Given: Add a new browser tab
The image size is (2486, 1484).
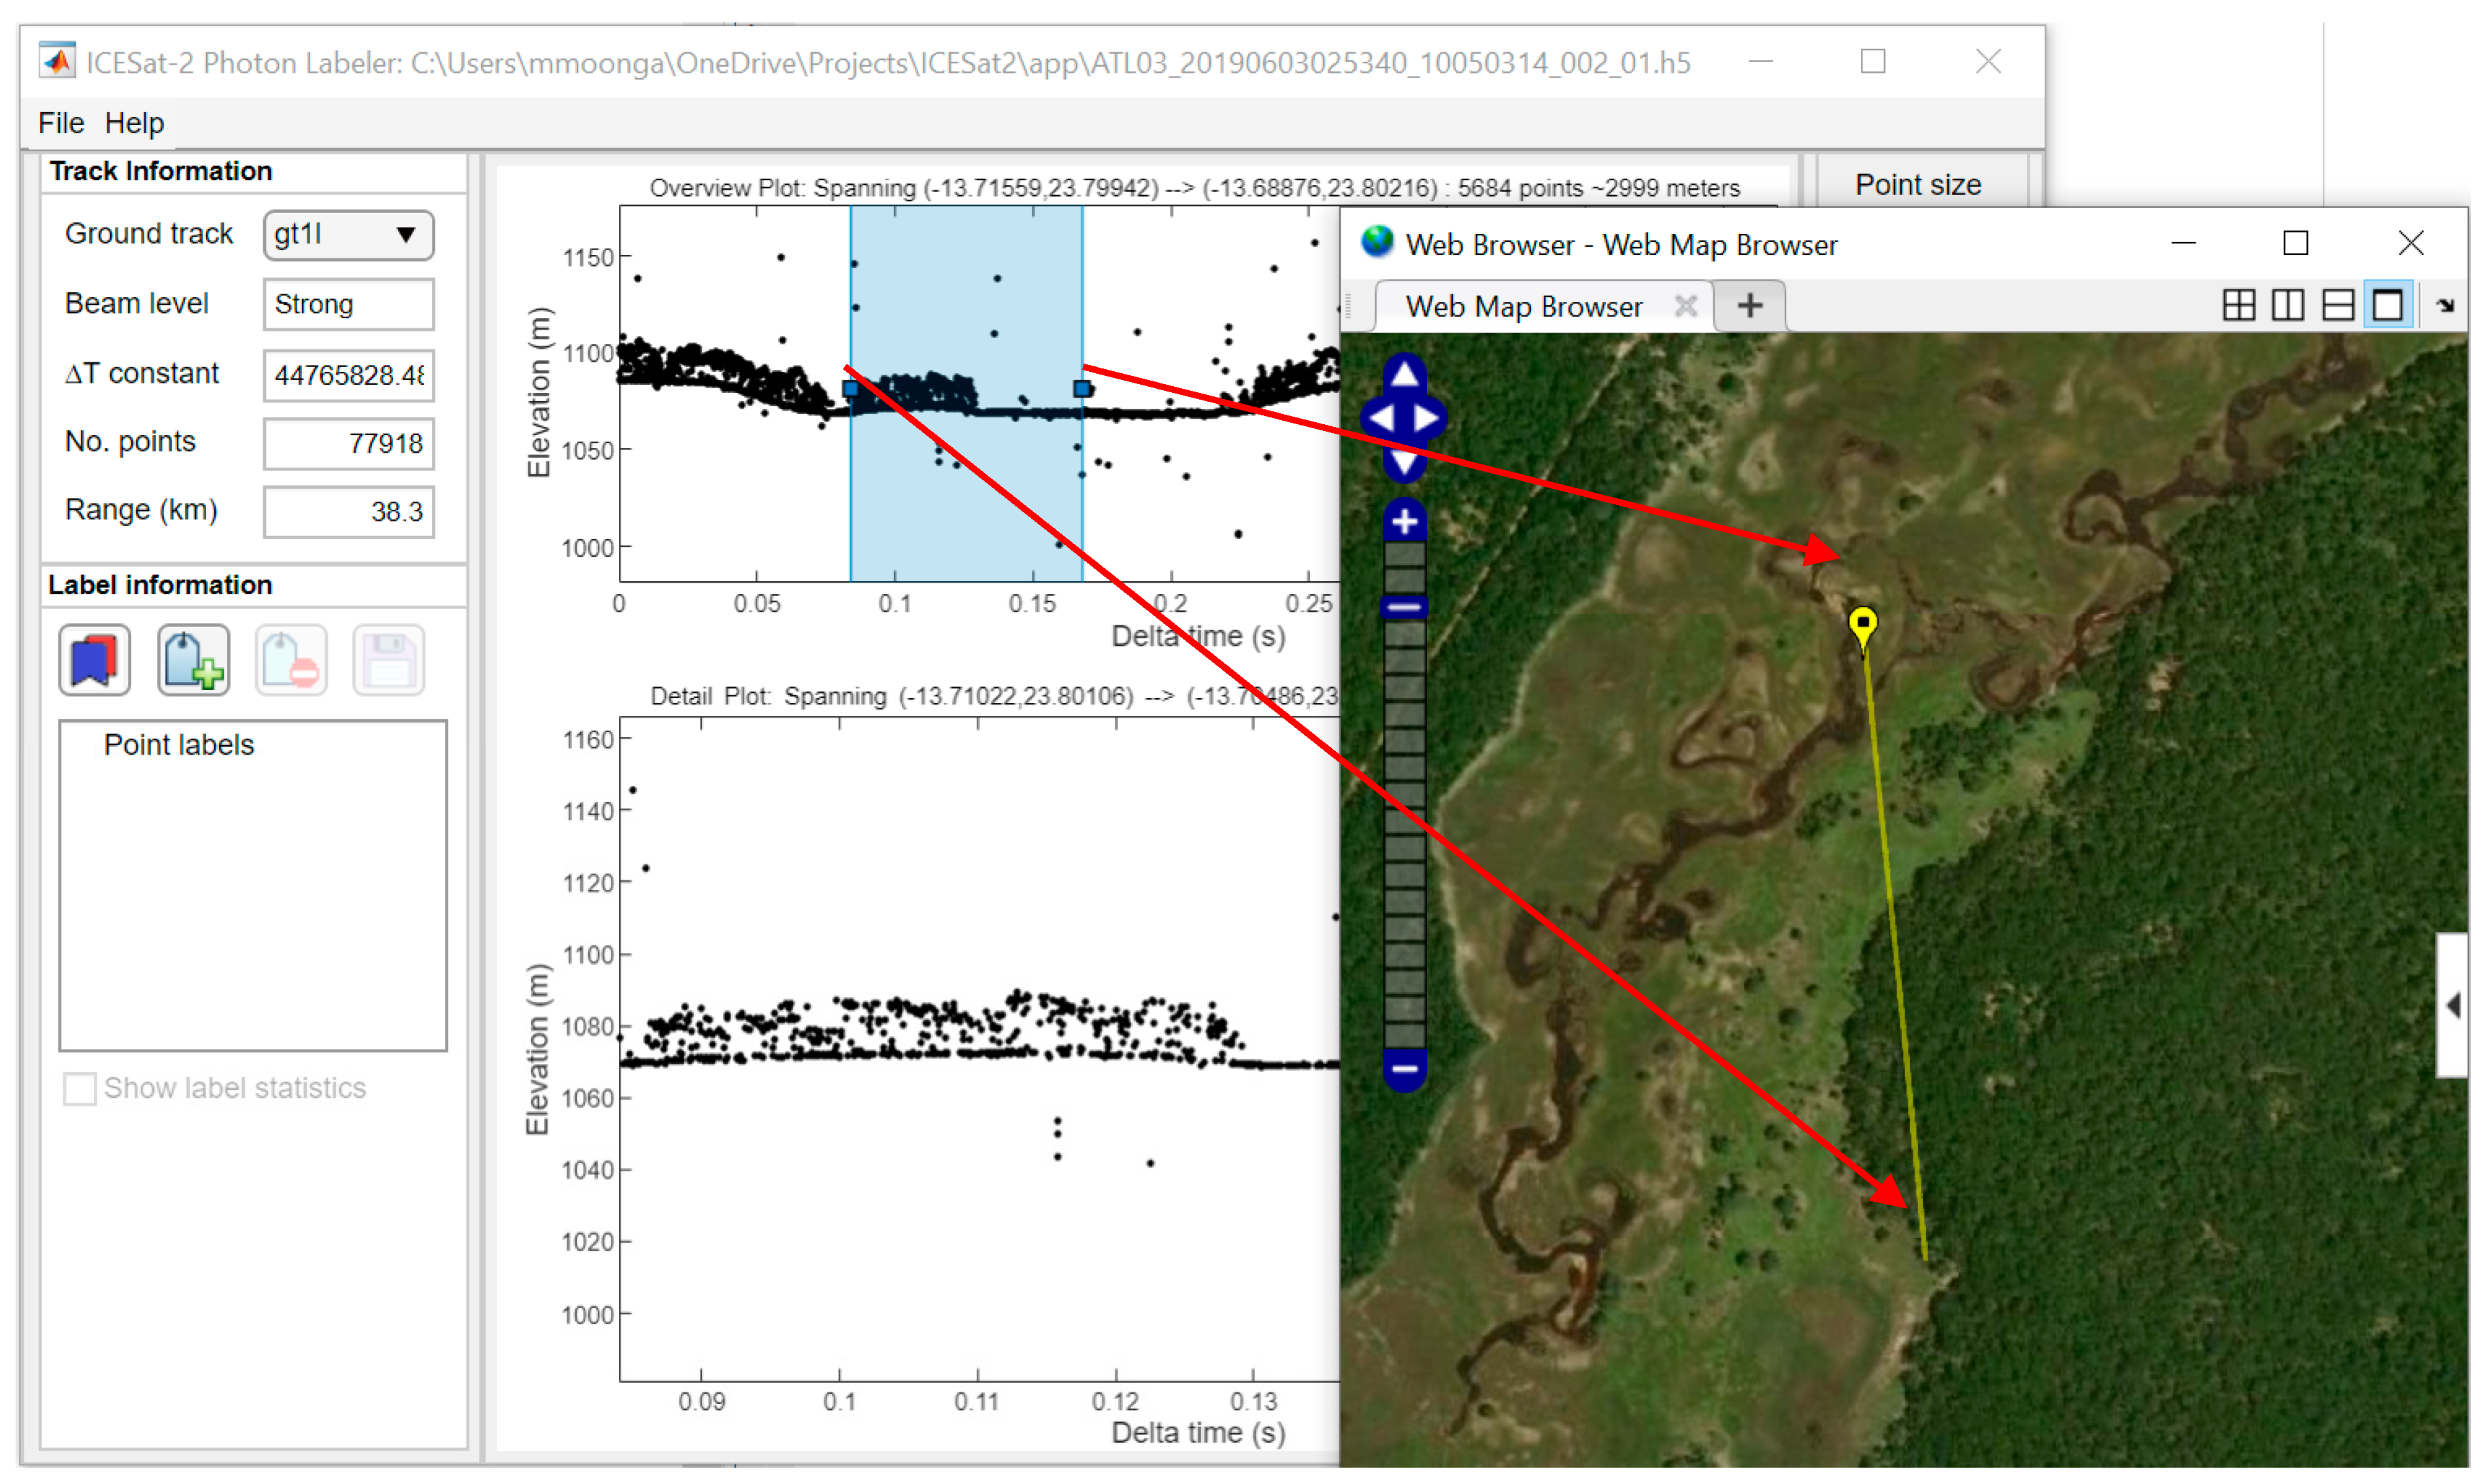Looking at the screenshot, I should [x=1749, y=305].
